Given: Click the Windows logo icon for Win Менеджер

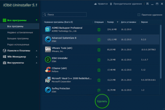Looking at the screenshot, I should [4, 57].
